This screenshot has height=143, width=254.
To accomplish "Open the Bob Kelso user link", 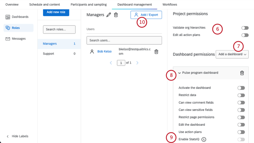I will click(x=105, y=52).
